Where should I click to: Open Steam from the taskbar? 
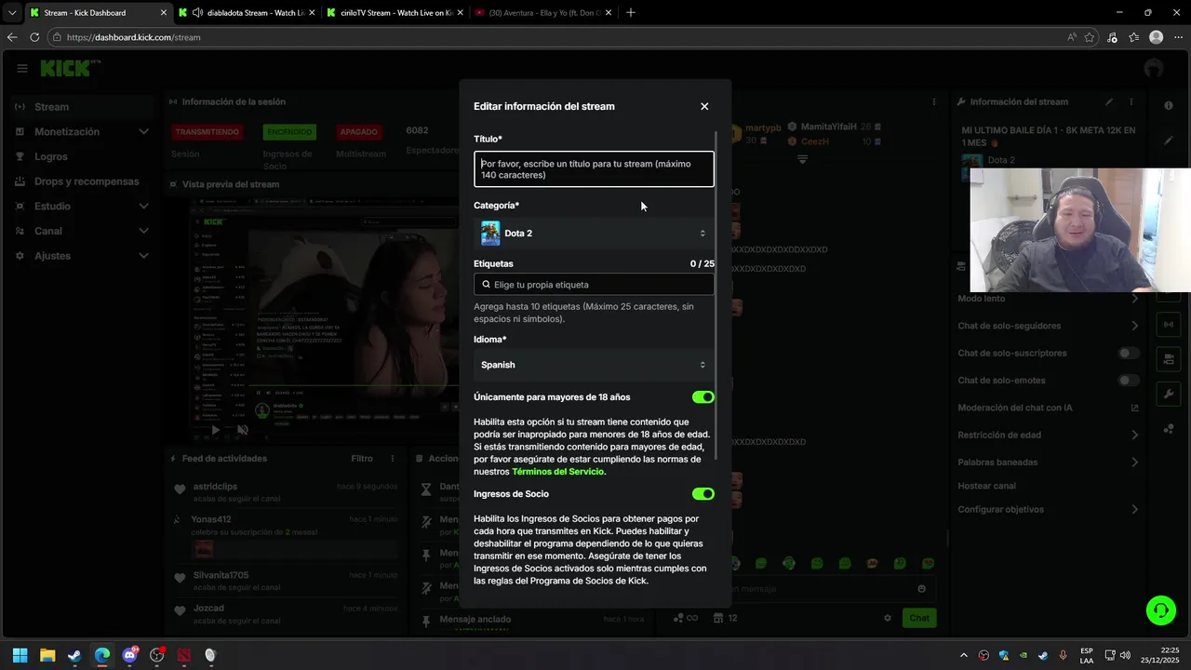[74, 655]
